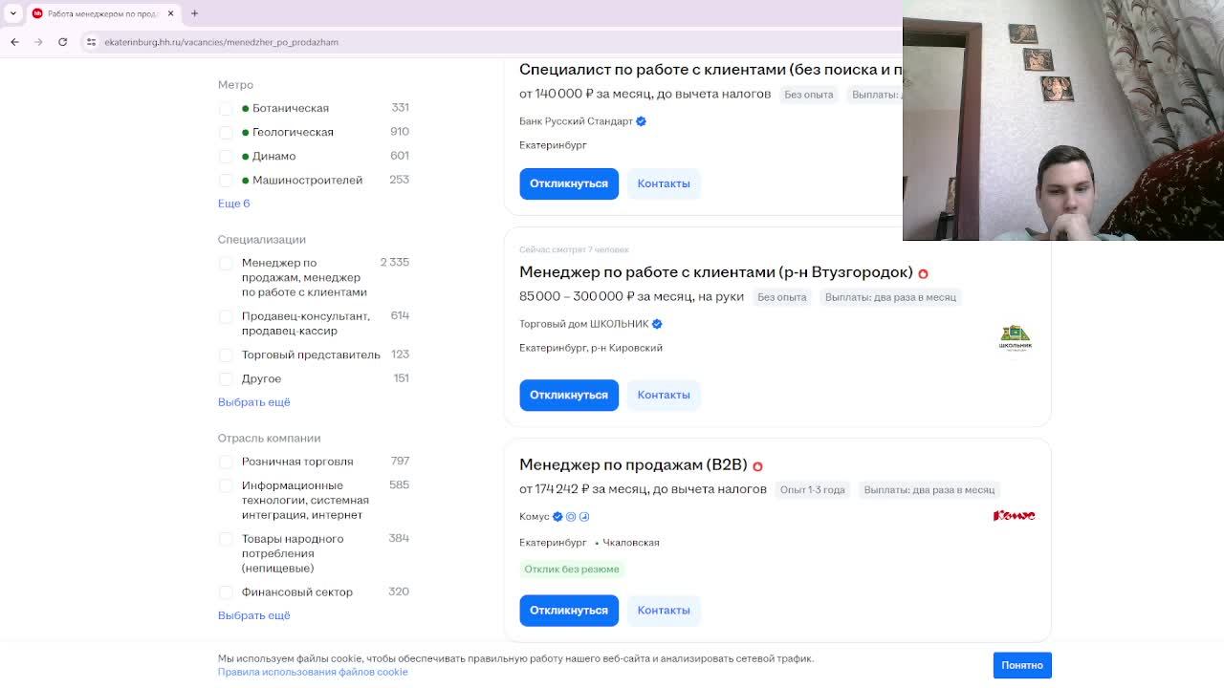The width and height of the screenshot is (1224, 688).
Task: Respond to Комус B2B sales vacancy
Action: point(569,611)
